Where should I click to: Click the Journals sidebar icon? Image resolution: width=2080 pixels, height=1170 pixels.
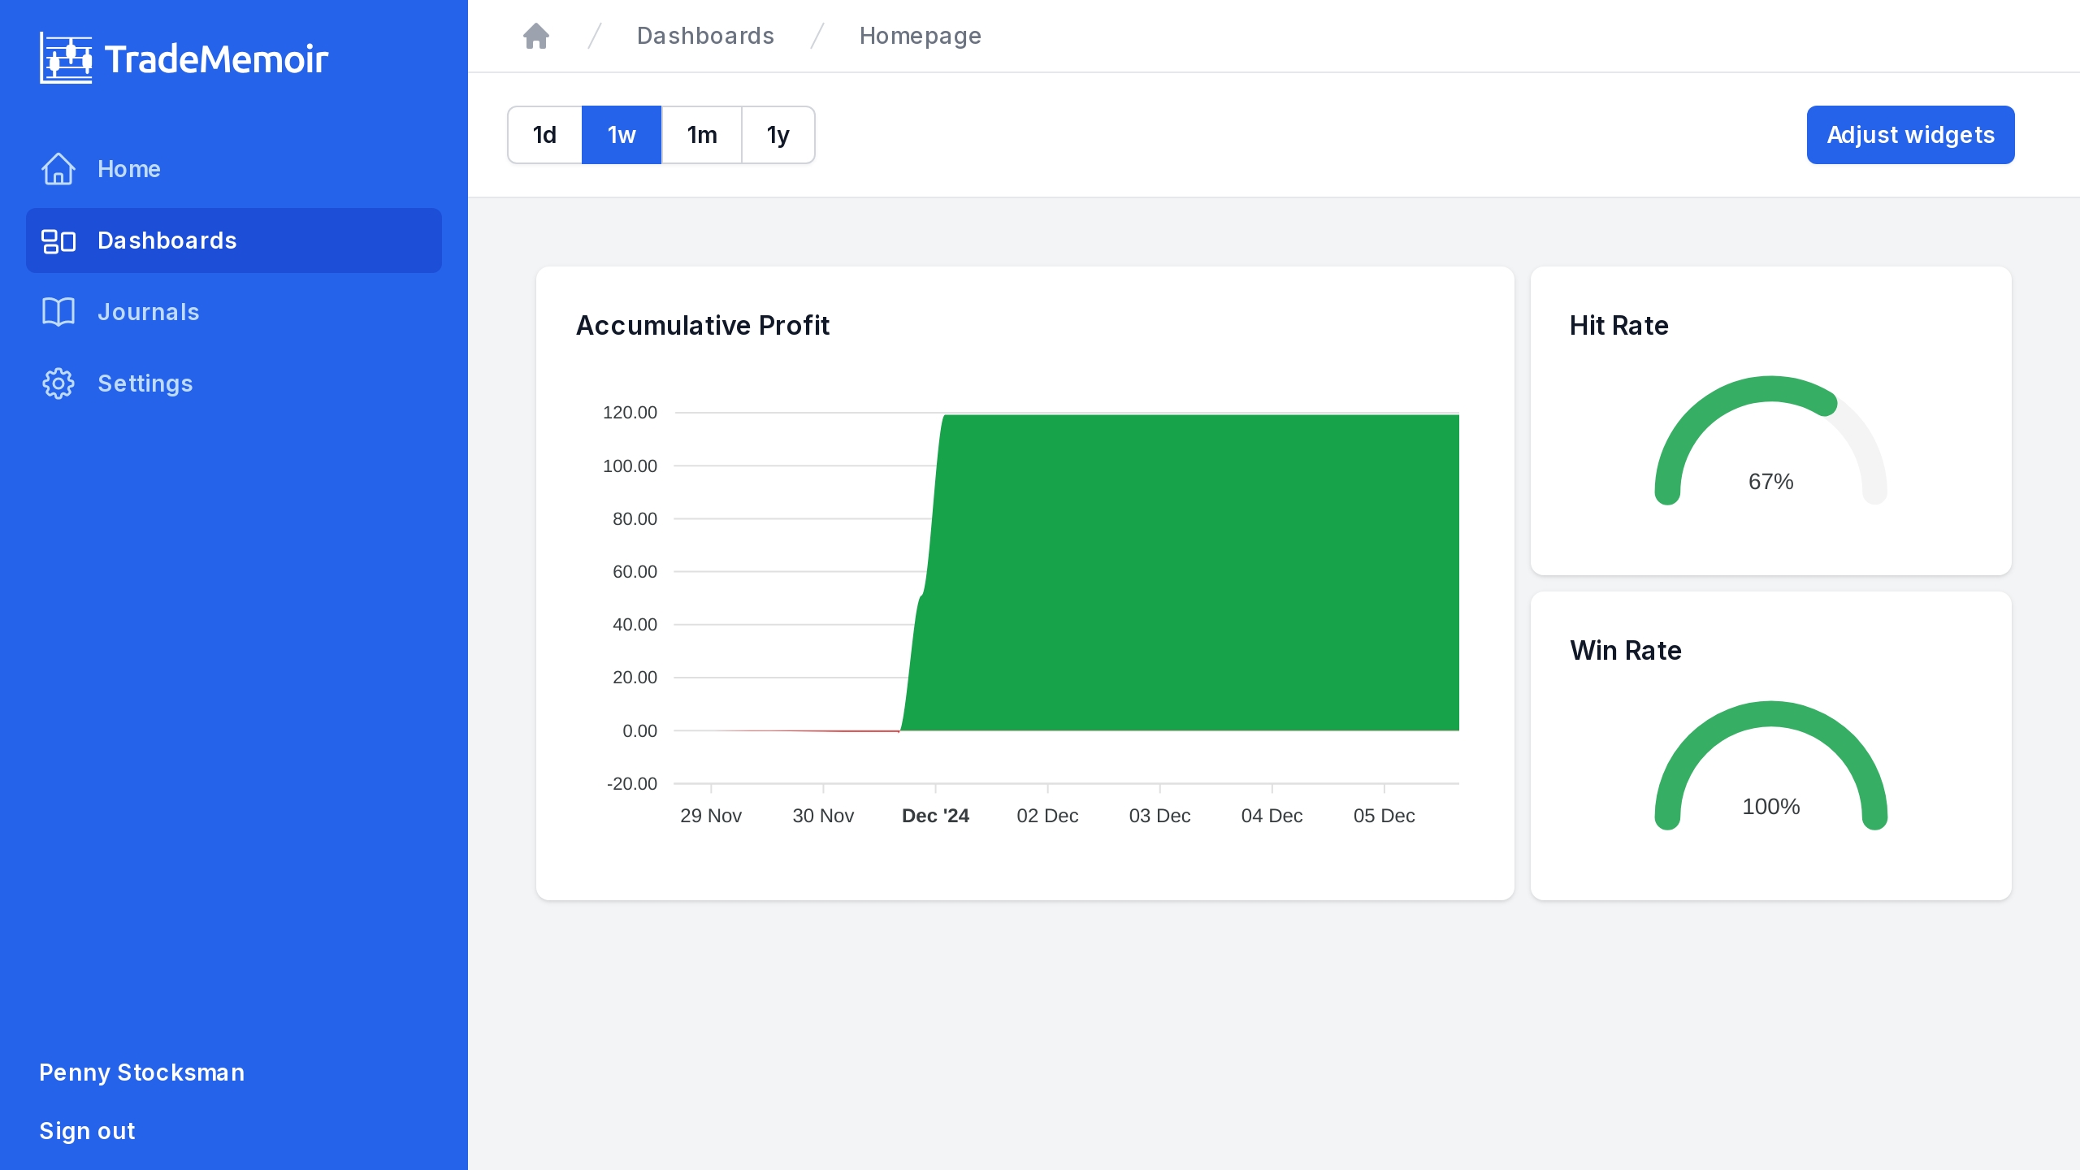[x=57, y=311]
